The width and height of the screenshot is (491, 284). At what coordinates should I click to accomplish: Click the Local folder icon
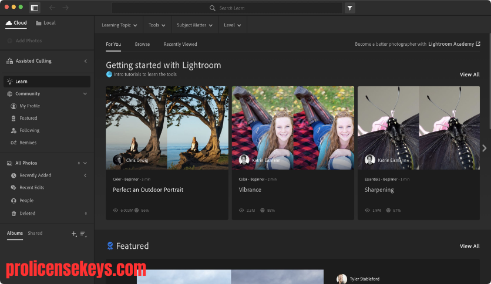click(x=39, y=23)
